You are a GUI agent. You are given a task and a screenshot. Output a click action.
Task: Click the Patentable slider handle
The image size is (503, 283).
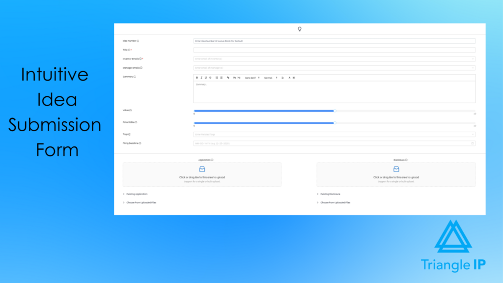335,123
